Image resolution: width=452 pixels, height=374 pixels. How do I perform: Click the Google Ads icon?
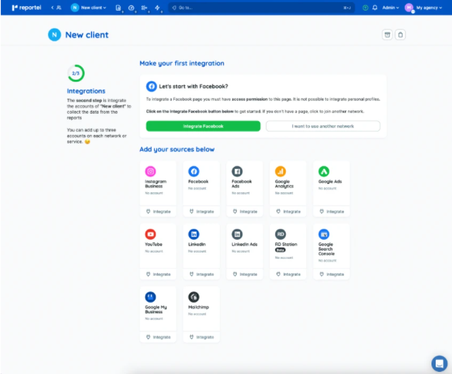[324, 171]
